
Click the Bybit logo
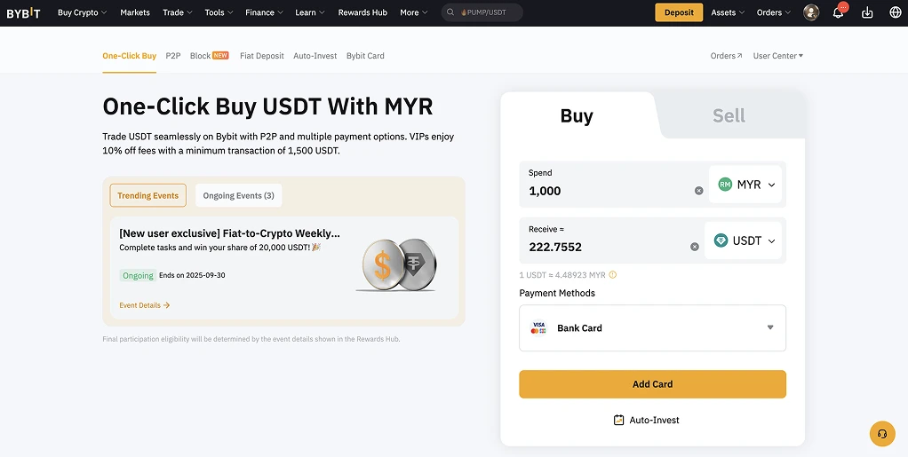point(23,12)
